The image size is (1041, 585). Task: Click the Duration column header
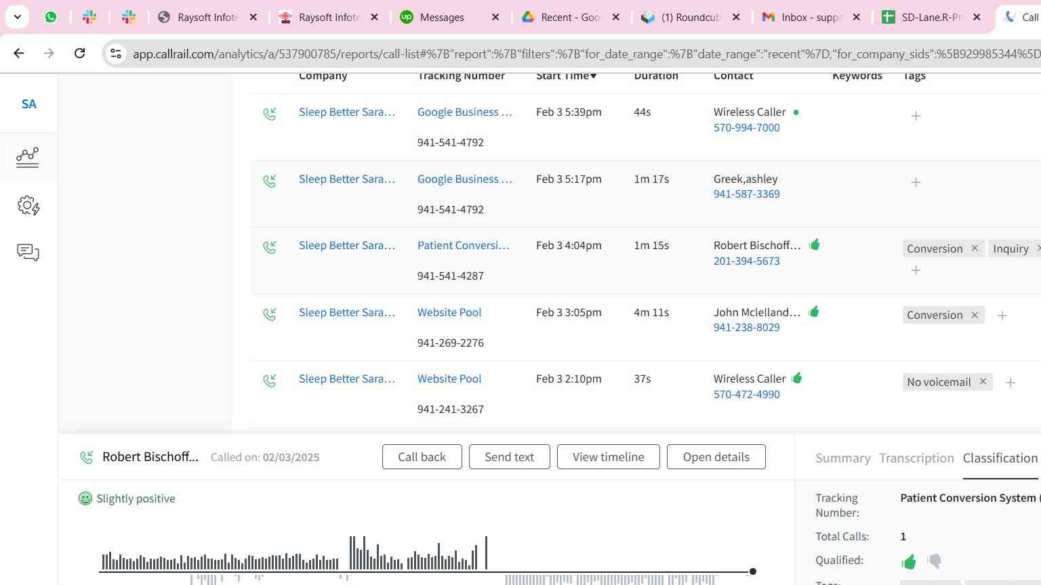tap(656, 76)
